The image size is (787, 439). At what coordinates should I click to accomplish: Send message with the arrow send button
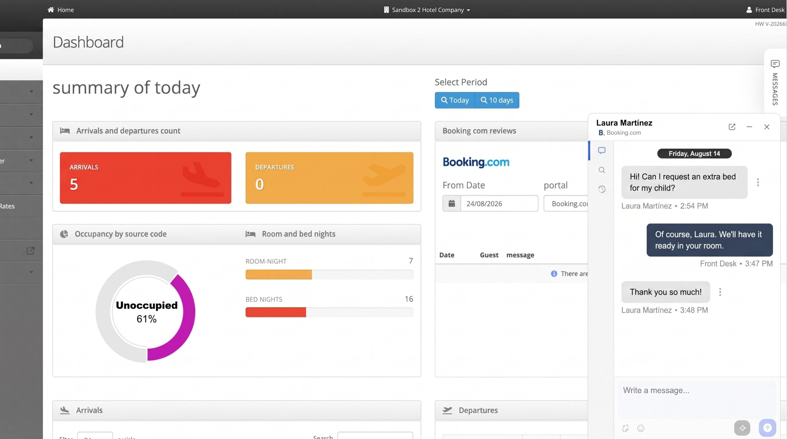tap(767, 428)
